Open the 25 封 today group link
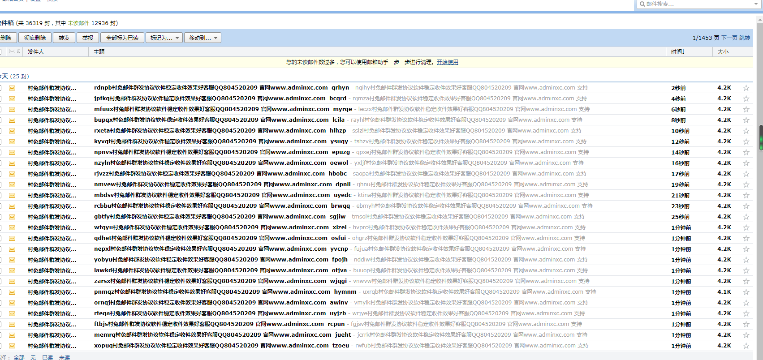This screenshot has width=763, height=360. pyautogui.click(x=20, y=77)
